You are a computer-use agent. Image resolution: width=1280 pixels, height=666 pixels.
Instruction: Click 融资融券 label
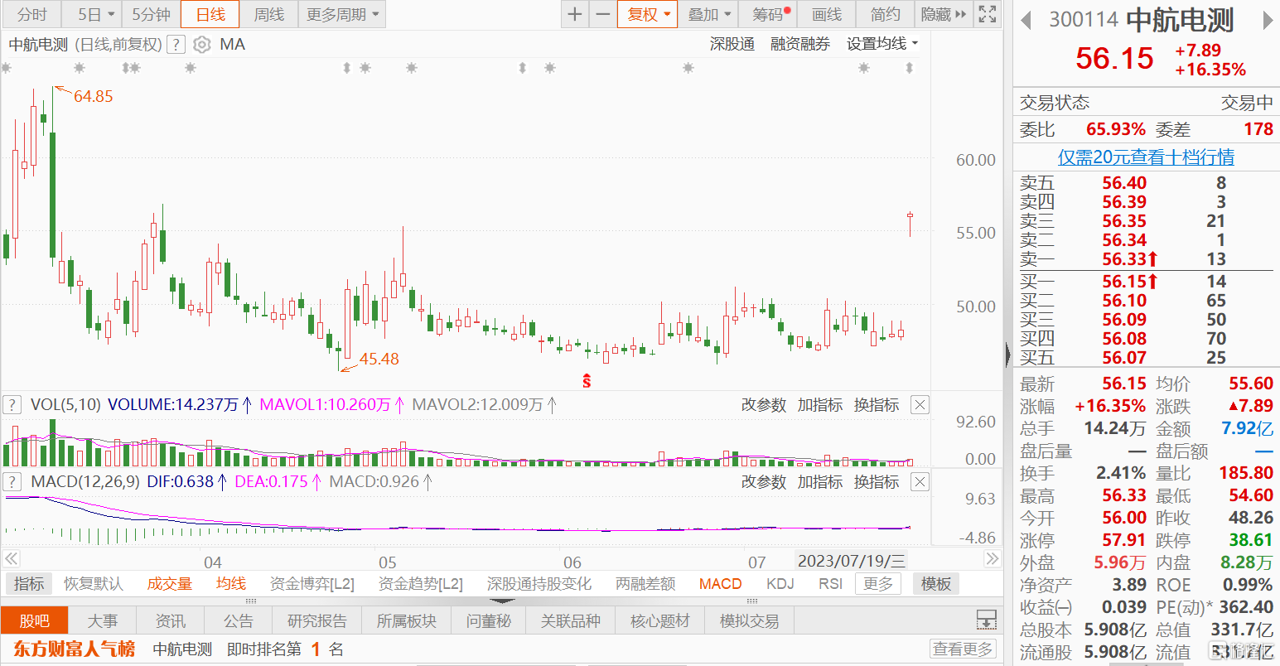click(x=800, y=45)
